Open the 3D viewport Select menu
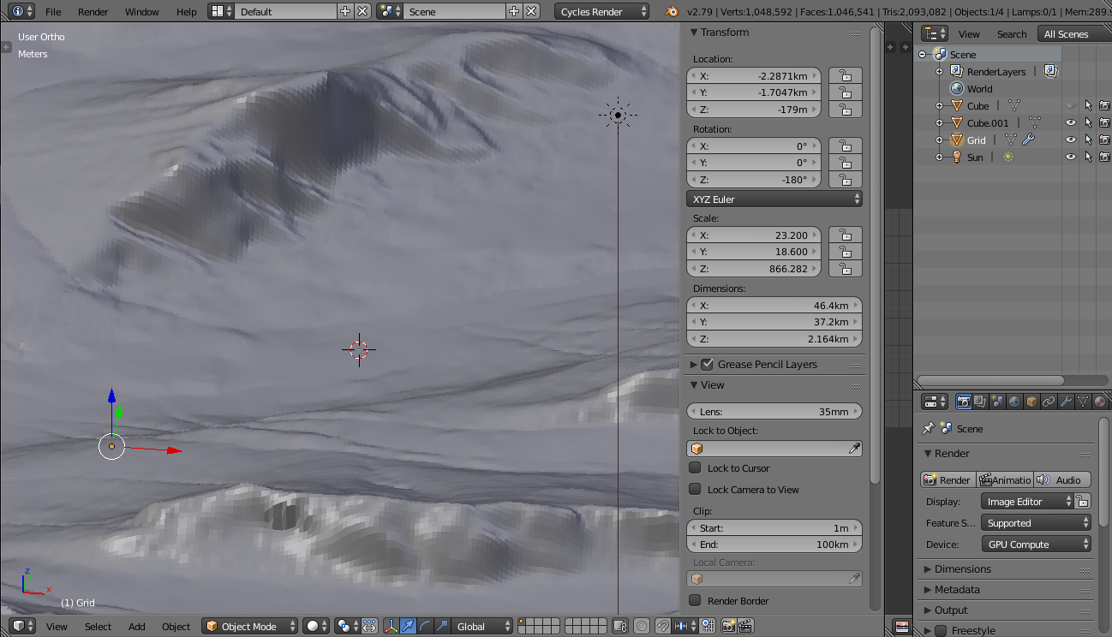 [98, 626]
